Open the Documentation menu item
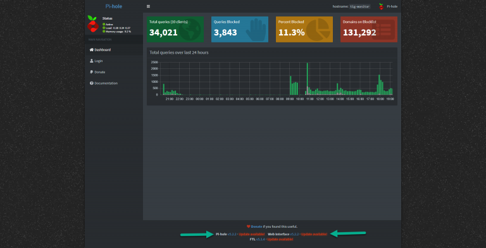 point(114,83)
